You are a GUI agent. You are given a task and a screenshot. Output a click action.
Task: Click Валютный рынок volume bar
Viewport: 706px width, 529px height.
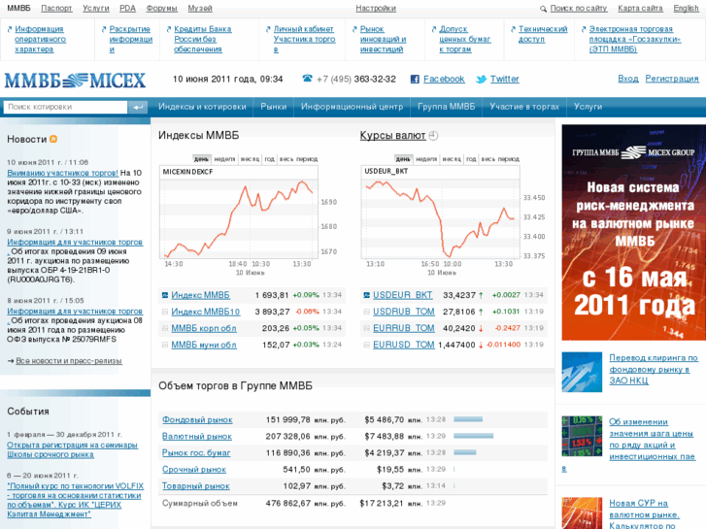coord(474,436)
